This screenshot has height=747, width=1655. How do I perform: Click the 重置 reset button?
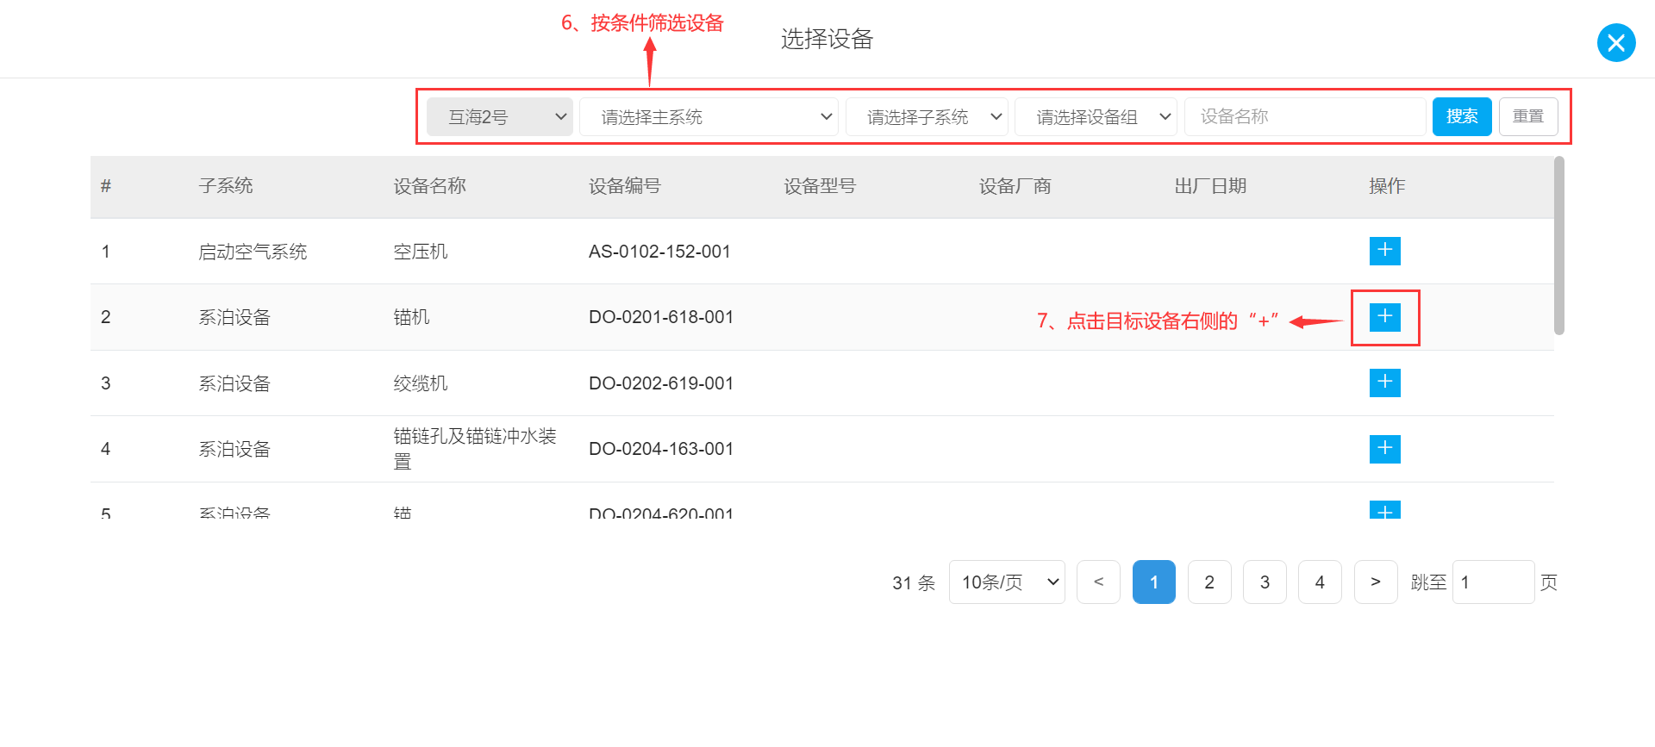coord(1528,116)
